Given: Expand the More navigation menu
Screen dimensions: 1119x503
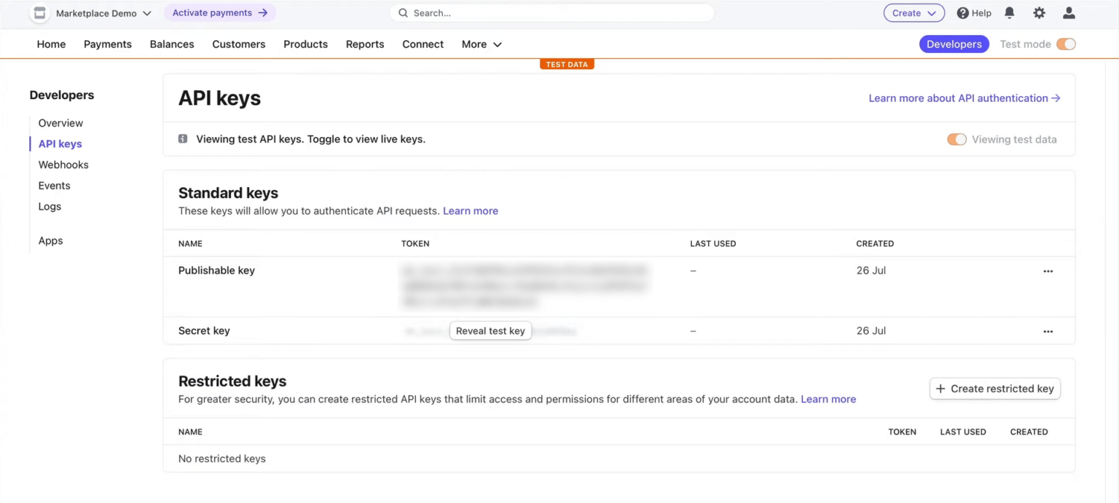Looking at the screenshot, I should [481, 44].
